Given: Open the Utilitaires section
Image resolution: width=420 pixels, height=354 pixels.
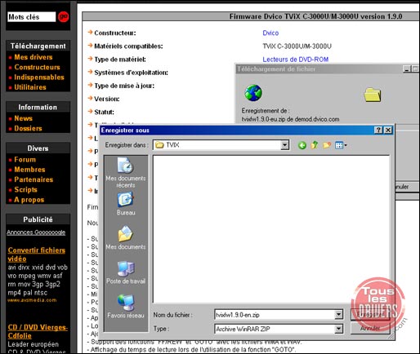Looking at the screenshot, I should point(30,87).
